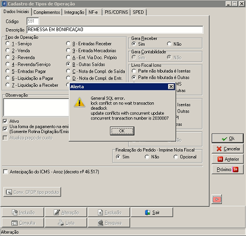This screenshot has width=246, height=236.
Task: Go to previous record with Anterior
Action: (x=228, y=159)
